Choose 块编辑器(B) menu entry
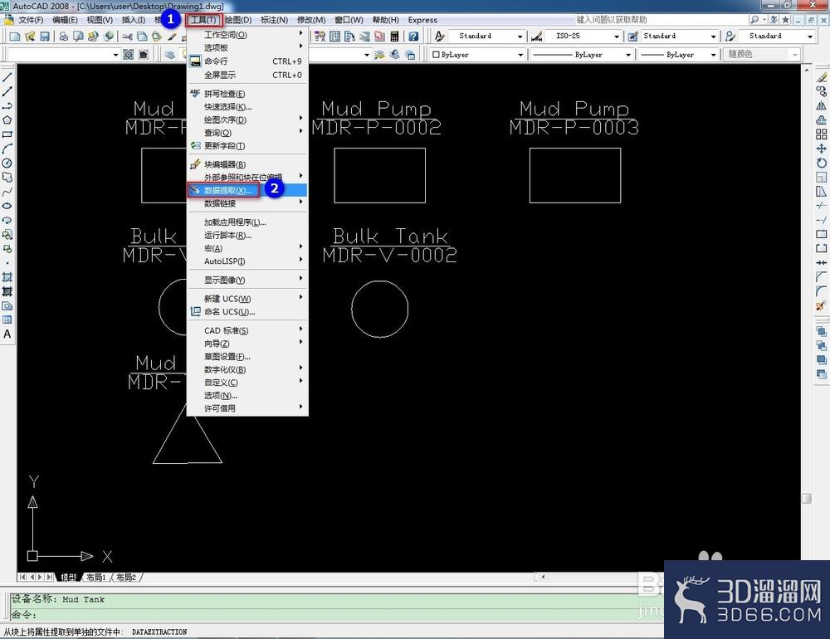Viewport: 830px width, 639px height. click(247, 164)
